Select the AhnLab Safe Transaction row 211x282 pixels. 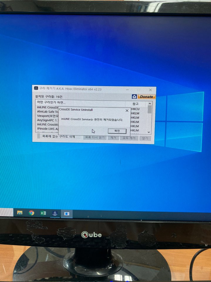pyautogui.click(x=48, y=112)
